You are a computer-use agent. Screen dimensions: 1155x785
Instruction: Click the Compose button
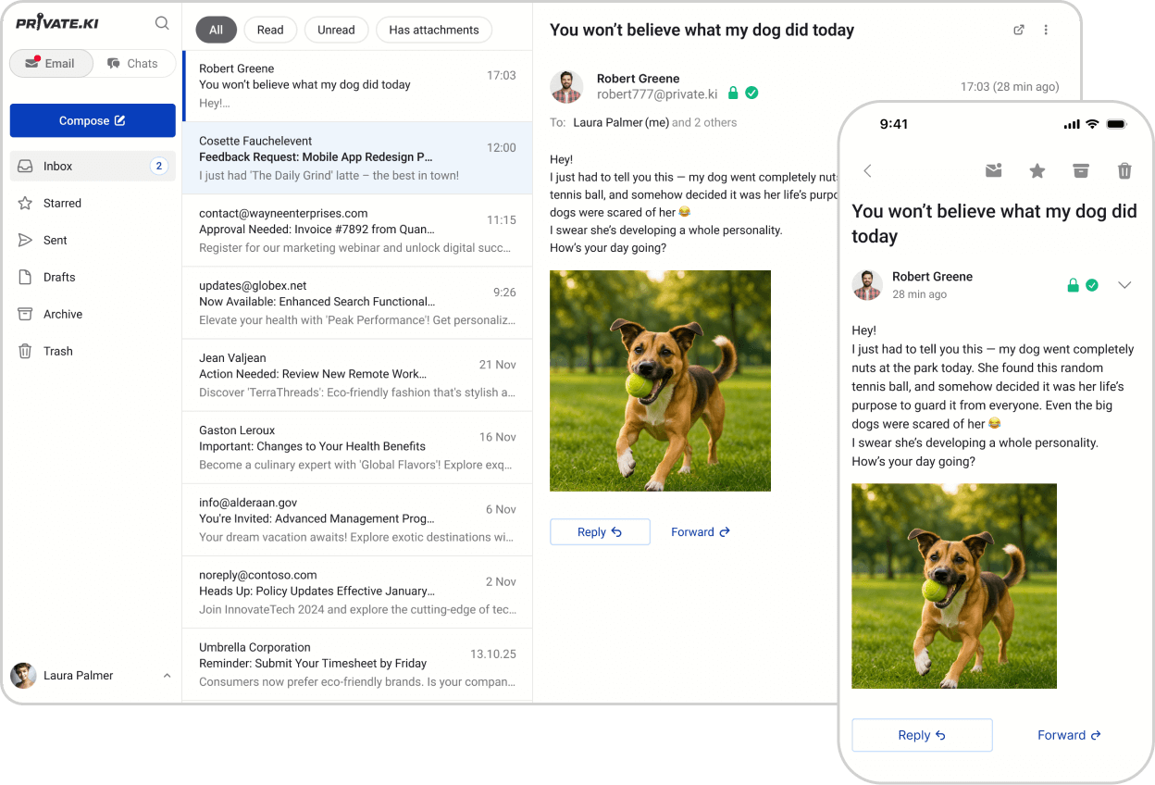point(93,120)
